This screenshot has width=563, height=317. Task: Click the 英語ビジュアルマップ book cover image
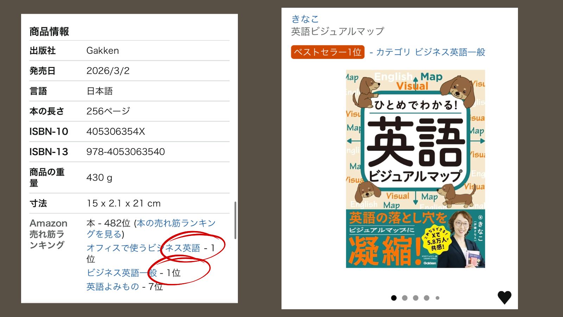tap(415, 169)
